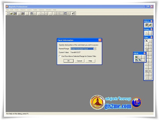Click the Grabber hand tool in Main
159x120 pixels.
[150, 57]
